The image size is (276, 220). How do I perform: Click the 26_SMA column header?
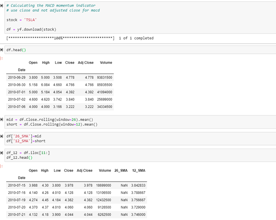(121, 170)
